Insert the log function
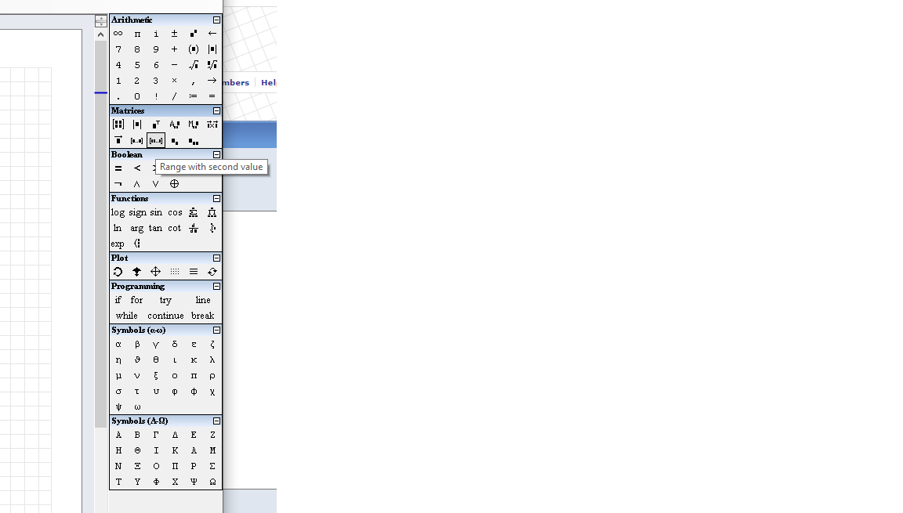The height and width of the screenshot is (513, 903). click(118, 212)
